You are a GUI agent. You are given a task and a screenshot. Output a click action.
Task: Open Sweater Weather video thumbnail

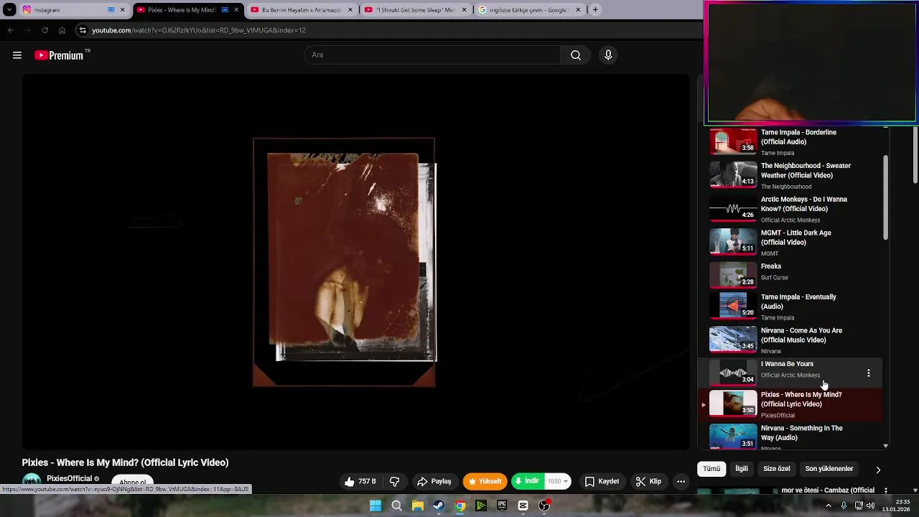(733, 174)
